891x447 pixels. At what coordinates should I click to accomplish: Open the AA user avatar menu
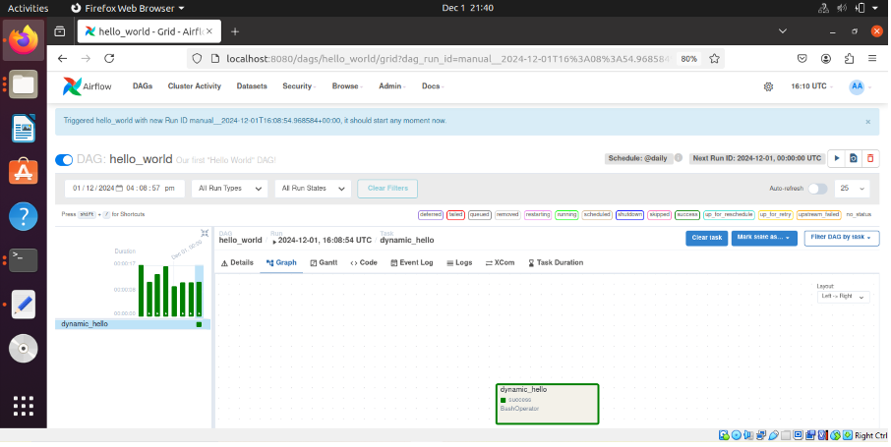click(x=857, y=86)
